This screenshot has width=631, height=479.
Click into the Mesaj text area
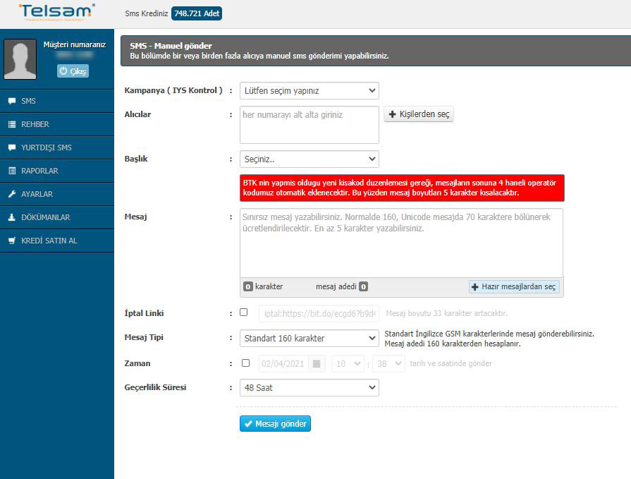point(401,243)
